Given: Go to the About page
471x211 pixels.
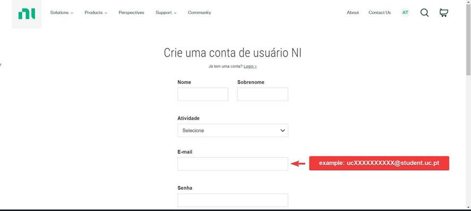Looking at the screenshot, I should pos(352,13).
